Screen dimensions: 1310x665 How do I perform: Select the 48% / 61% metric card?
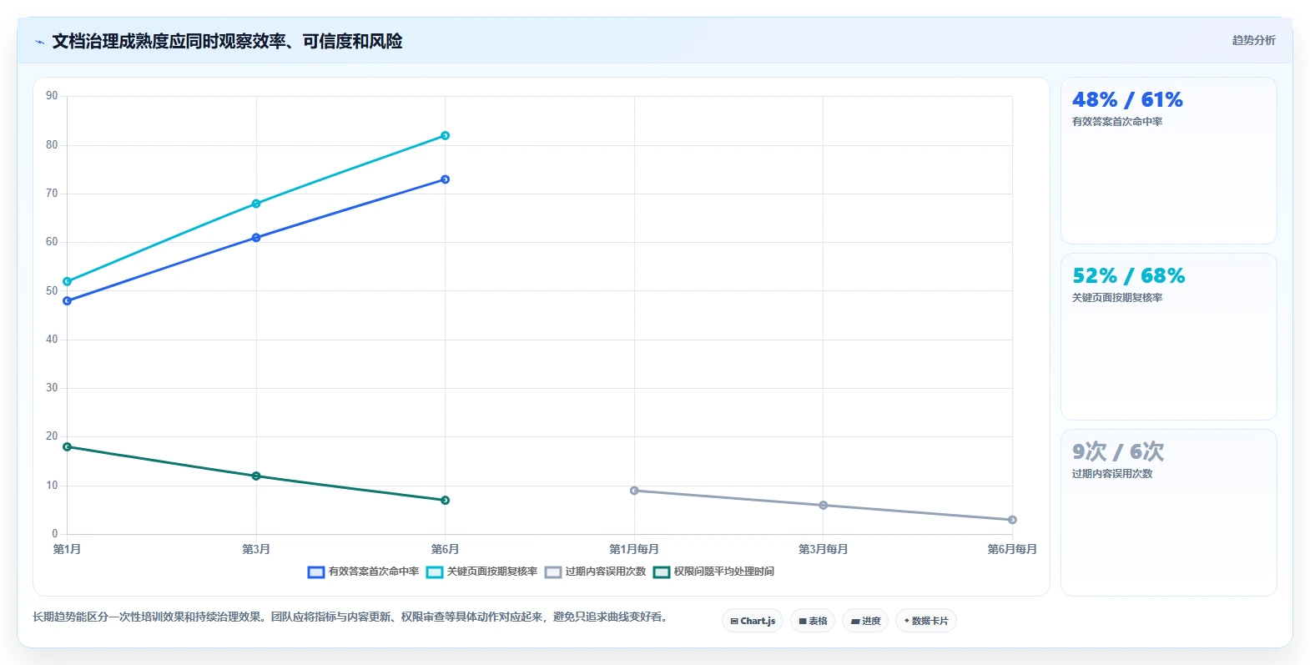point(1169,161)
